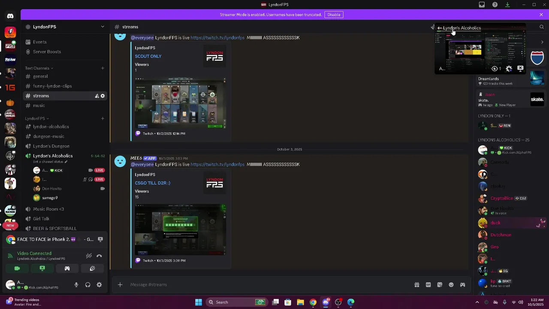549x309 pixels.
Task: Collapse Text Channels category
Action: (x=39, y=68)
